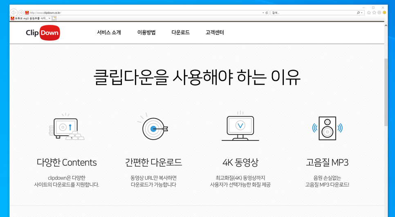The image size is (395, 217).
Task: Click the ClipDown logo
Action: (x=43, y=33)
